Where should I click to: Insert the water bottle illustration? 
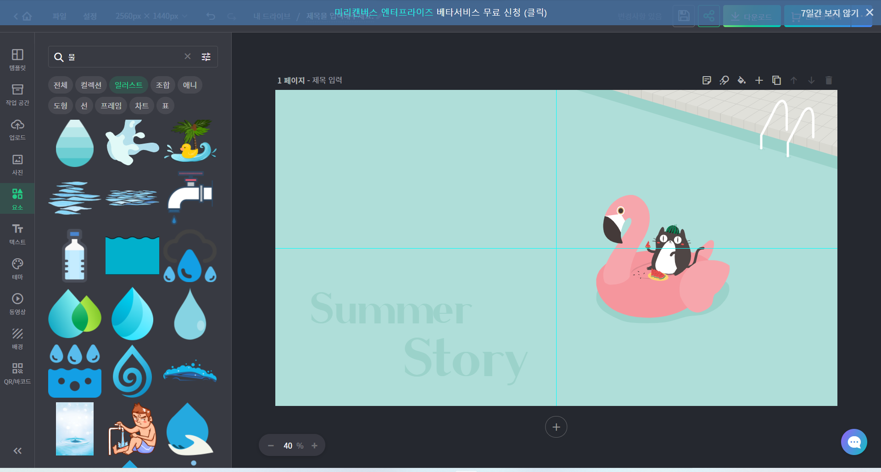click(x=75, y=255)
